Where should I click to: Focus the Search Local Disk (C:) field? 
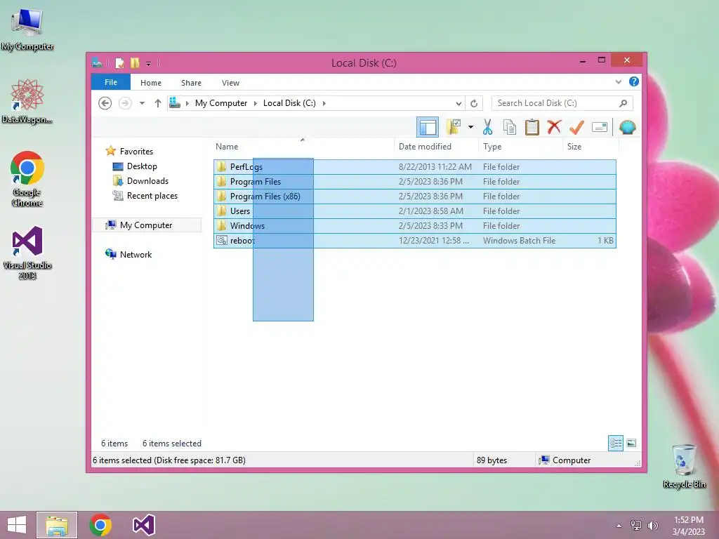tap(562, 103)
